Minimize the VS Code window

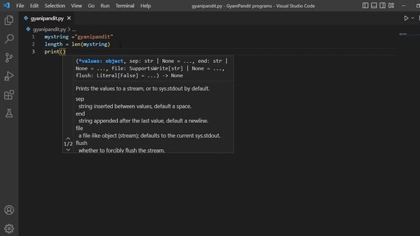[x=404, y=6]
